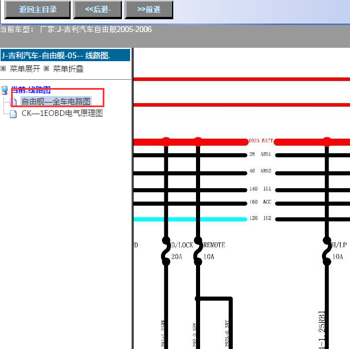The image size is (350, 349).
Task: Expand all menus via 菜单展开
Action: tap(24, 69)
